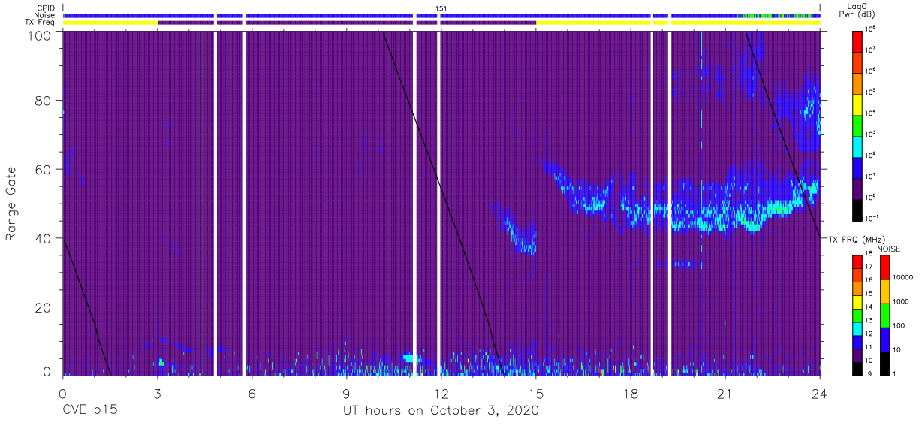This screenshot has height=426, width=922.
Task: Click the 21 tick label on the UT axis
Action: 725,393
